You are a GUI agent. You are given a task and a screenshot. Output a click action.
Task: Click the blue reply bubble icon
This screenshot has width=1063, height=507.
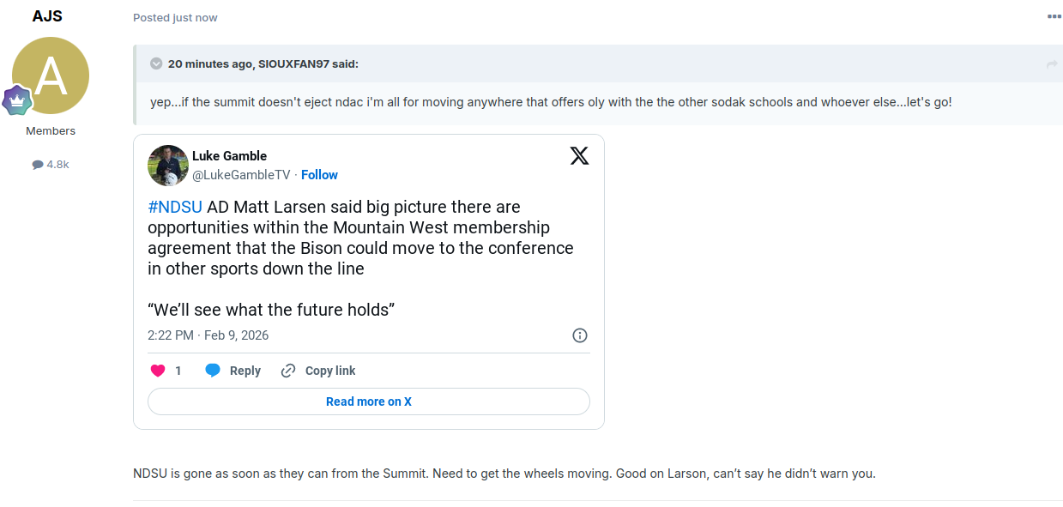pos(213,371)
